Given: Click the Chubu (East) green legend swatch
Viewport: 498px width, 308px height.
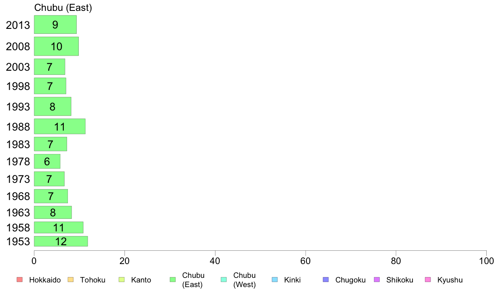Looking at the screenshot, I should point(173,280).
